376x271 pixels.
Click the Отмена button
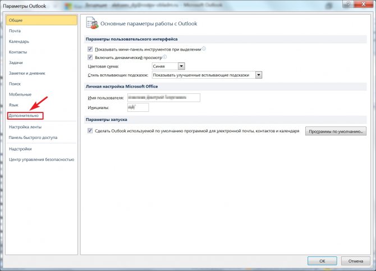tap(355, 261)
